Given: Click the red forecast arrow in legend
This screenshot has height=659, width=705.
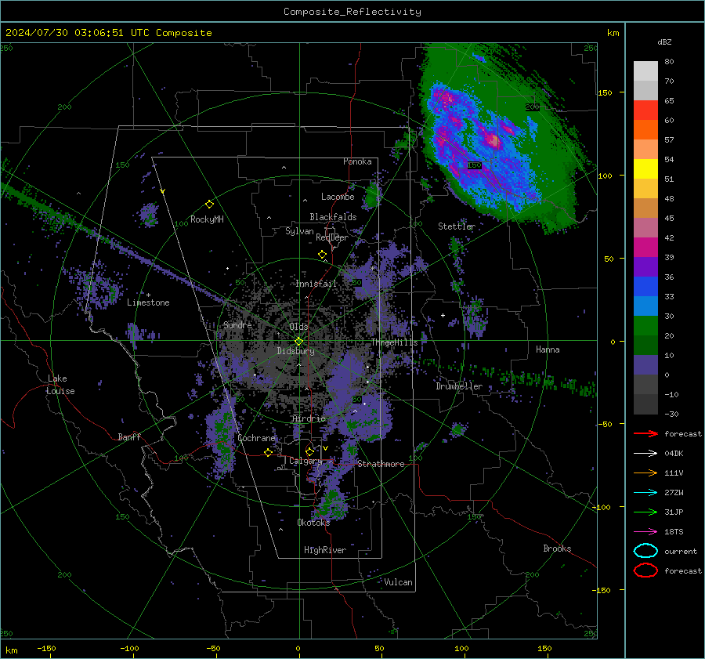Looking at the screenshot, I should click(x=645, y=433).
